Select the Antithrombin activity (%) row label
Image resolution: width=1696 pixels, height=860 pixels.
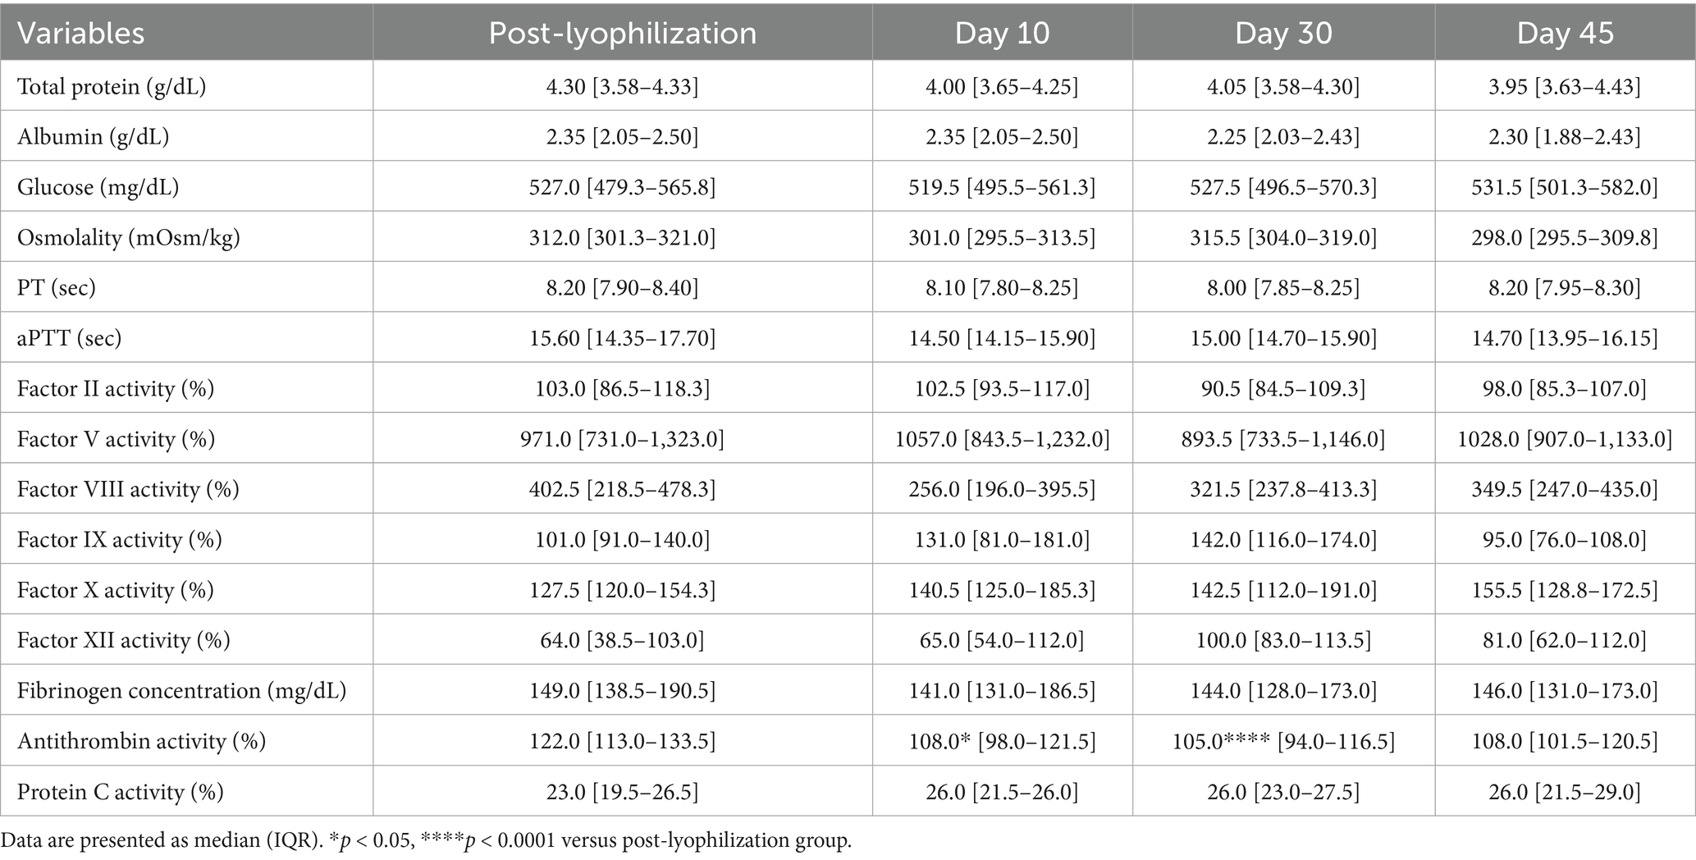[x=141, y=742]
